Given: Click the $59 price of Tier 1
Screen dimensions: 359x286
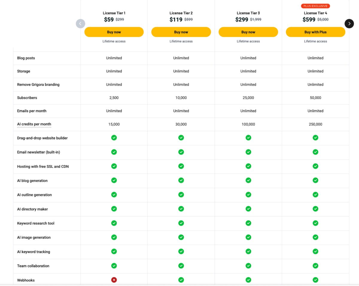Looking at the screenshot, I should click(109, 20).
